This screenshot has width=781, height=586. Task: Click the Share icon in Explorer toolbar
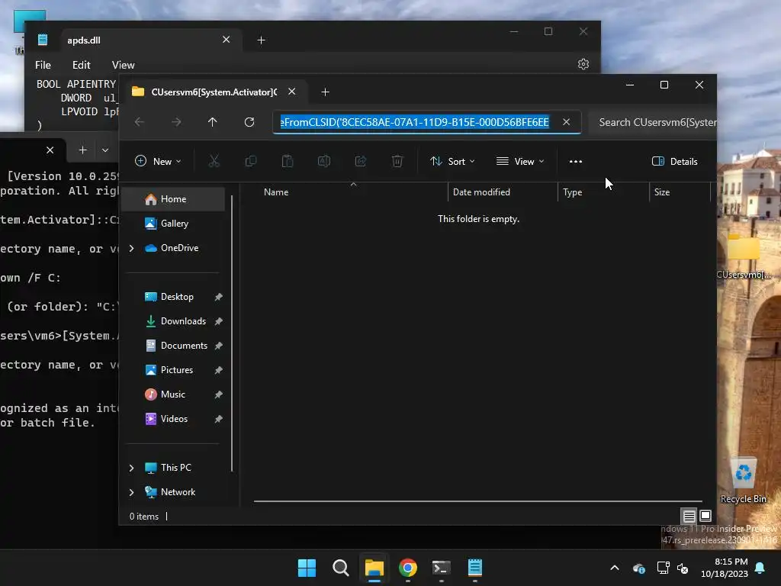361,161
